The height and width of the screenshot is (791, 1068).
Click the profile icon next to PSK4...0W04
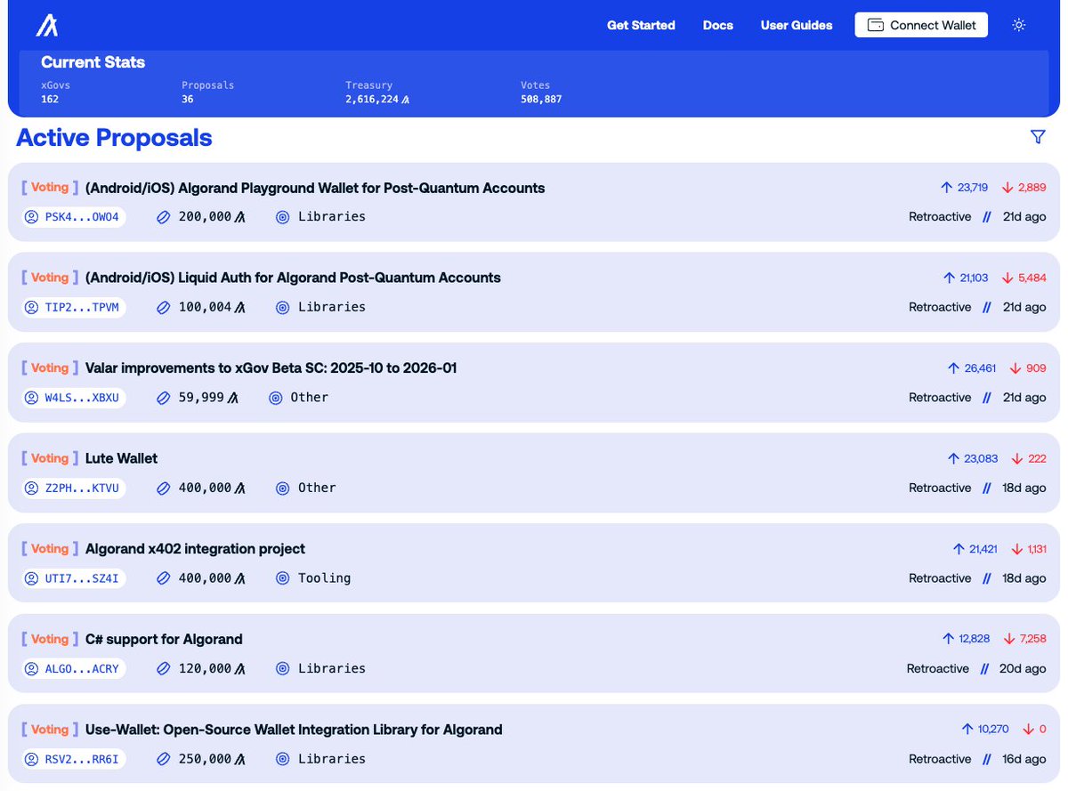point(31,216)
